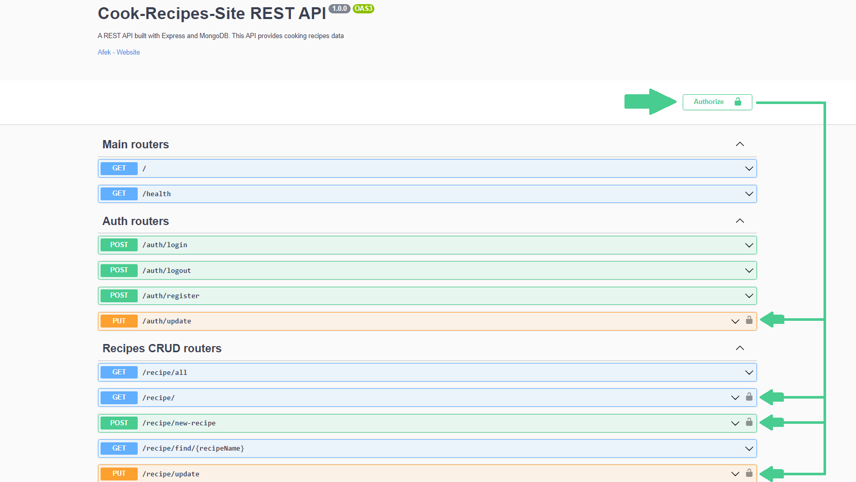
Task: Expand the POST /auth/logout chevron
Action: pos(749,270)
